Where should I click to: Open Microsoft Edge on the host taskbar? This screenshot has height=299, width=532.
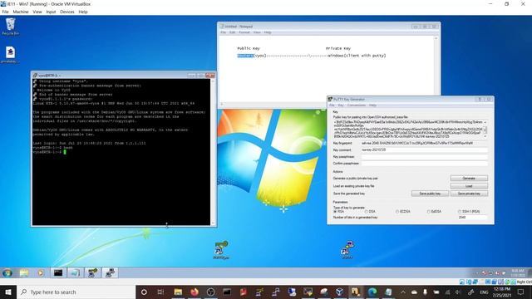pos(372,292)
